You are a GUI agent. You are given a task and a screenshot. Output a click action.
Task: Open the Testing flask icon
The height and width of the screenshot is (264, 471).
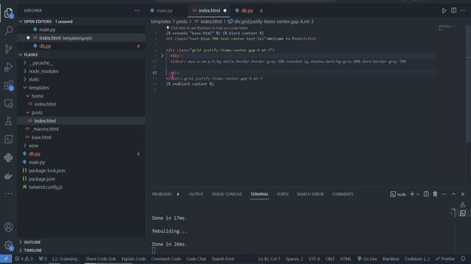8,121
